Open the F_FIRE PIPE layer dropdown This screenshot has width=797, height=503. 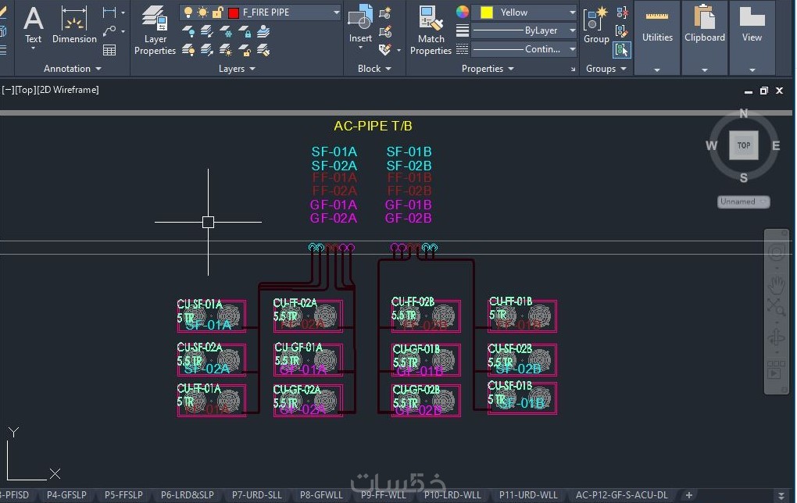[336, 12]
